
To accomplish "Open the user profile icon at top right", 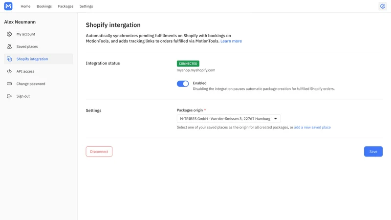I will [383, 6].
